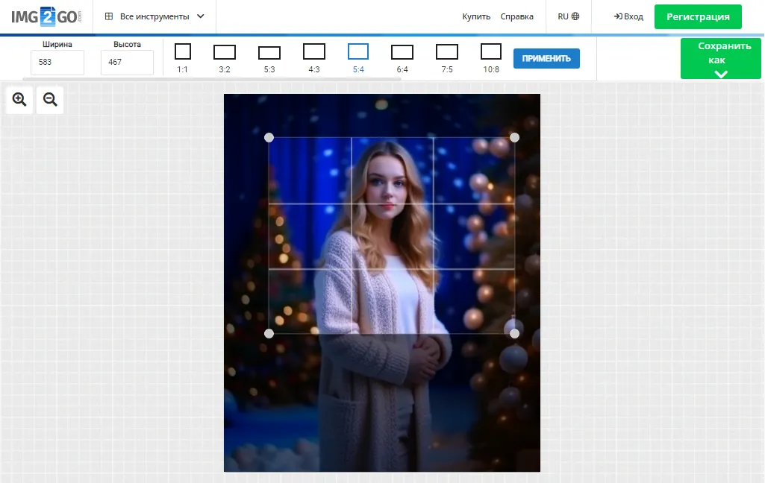Expand the Сохранить как menu
The width and height of the screenshot is (765, 483).
[720, 59]
